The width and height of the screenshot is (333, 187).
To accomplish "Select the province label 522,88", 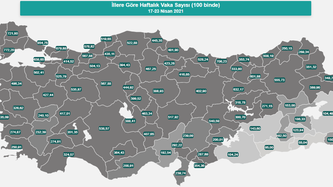I will pos(132,43).
